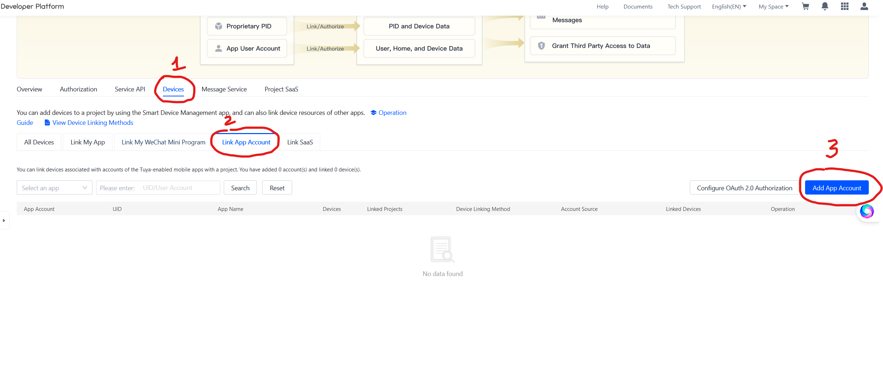Open the apps grid icon

(845, 6)
